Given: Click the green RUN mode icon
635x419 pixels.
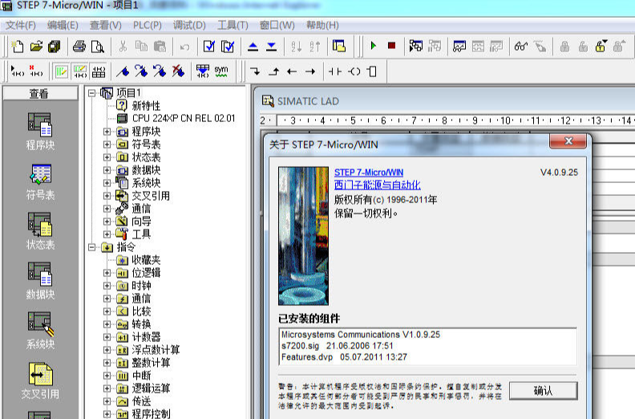Looking at the screenshot, I should [x=374, y=47].
